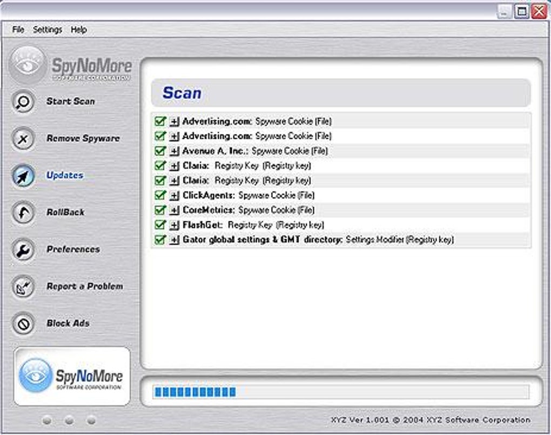Open the Help menu
551x435 pixels.
pyautogui.click(x=79, y=30)
